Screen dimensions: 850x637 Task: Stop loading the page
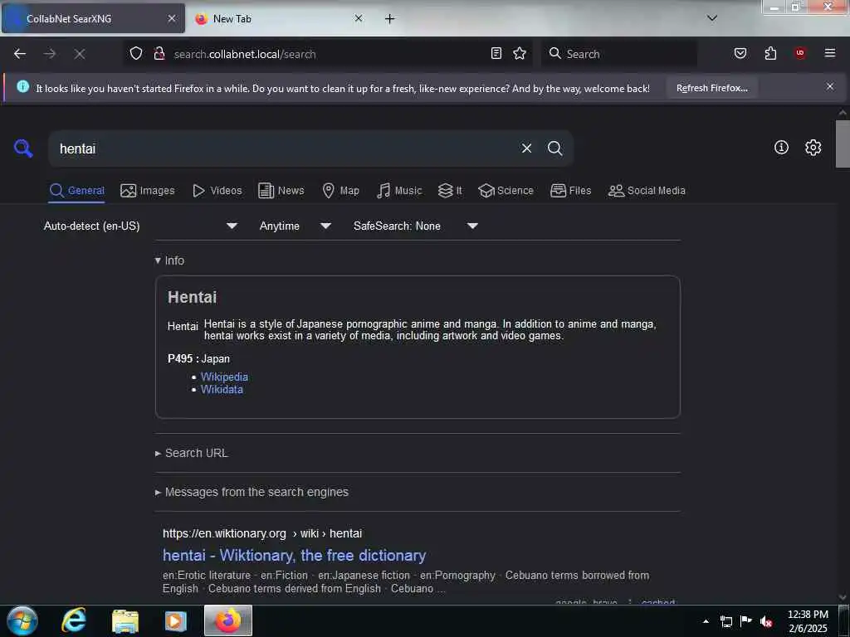click(x=80, y=54)
